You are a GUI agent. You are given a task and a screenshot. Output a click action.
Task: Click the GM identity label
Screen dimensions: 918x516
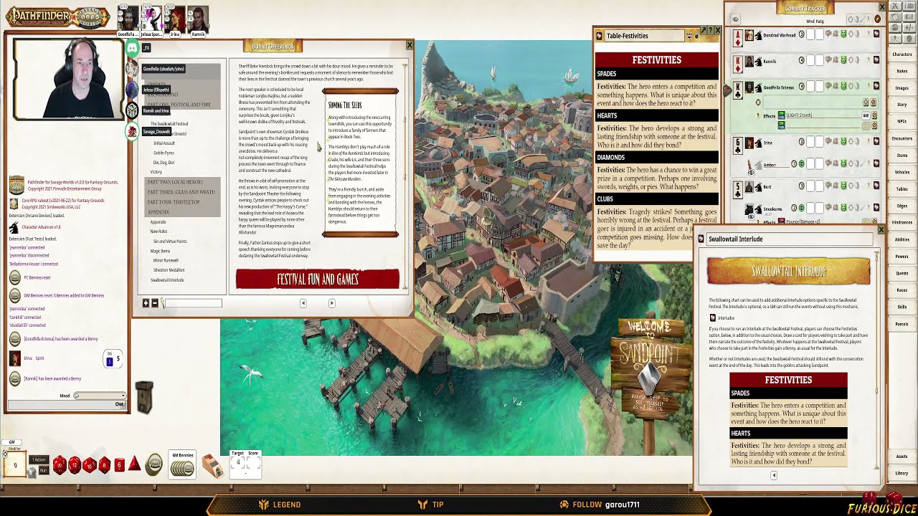click(11, 442)
